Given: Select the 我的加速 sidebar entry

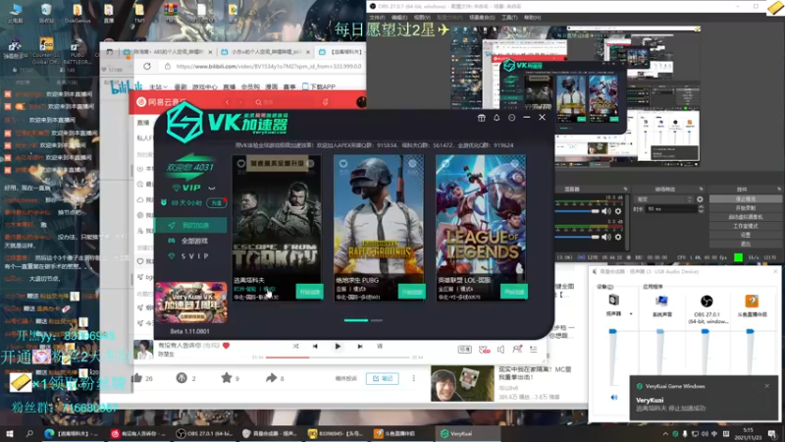Looking at the screenshot, I should pos(190,225).
